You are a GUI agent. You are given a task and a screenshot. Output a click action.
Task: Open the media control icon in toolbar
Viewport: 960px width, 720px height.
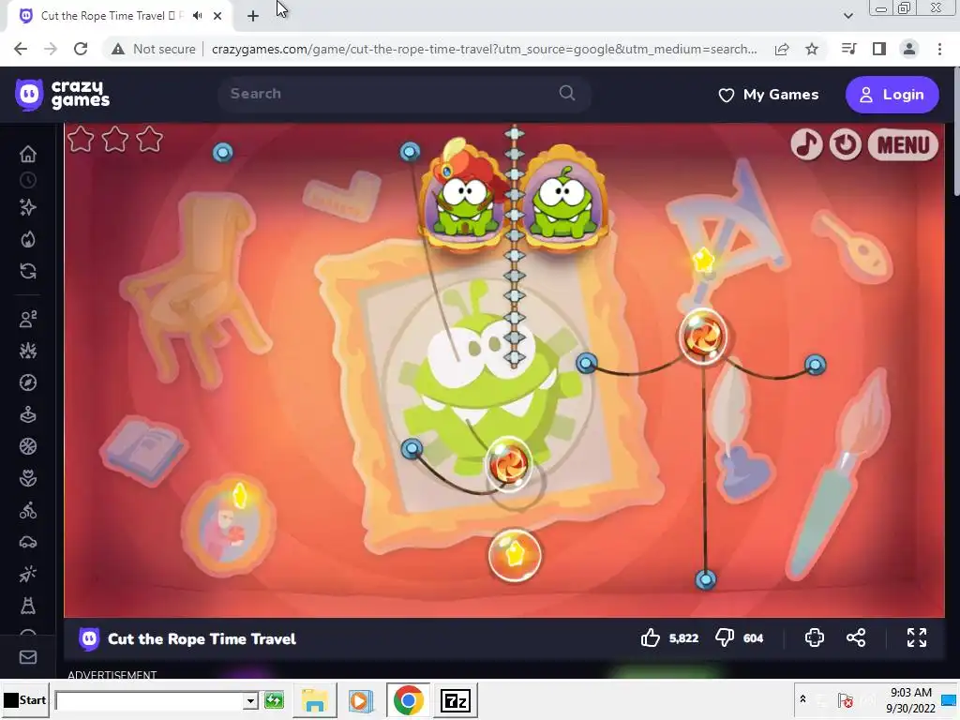coord(849,49)
